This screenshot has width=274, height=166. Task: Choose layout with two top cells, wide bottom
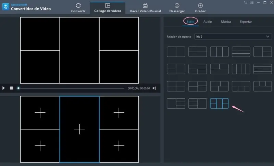pyautogui.click(x=219, y=69)
